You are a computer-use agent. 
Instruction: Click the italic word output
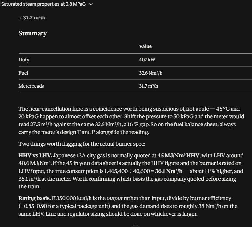point(114,198)
